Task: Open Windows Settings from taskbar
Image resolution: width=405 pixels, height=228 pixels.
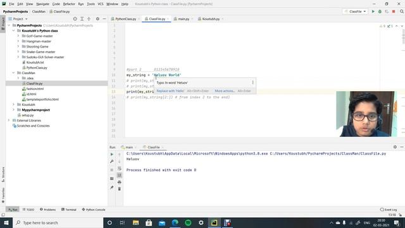Action: [201, 222]
